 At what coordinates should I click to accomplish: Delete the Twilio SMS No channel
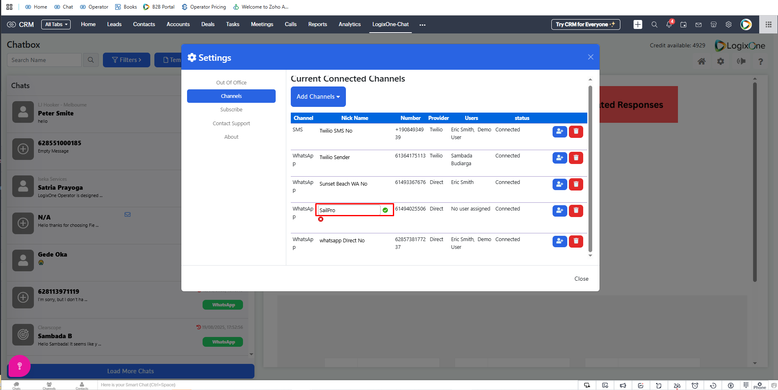point(576,131)
